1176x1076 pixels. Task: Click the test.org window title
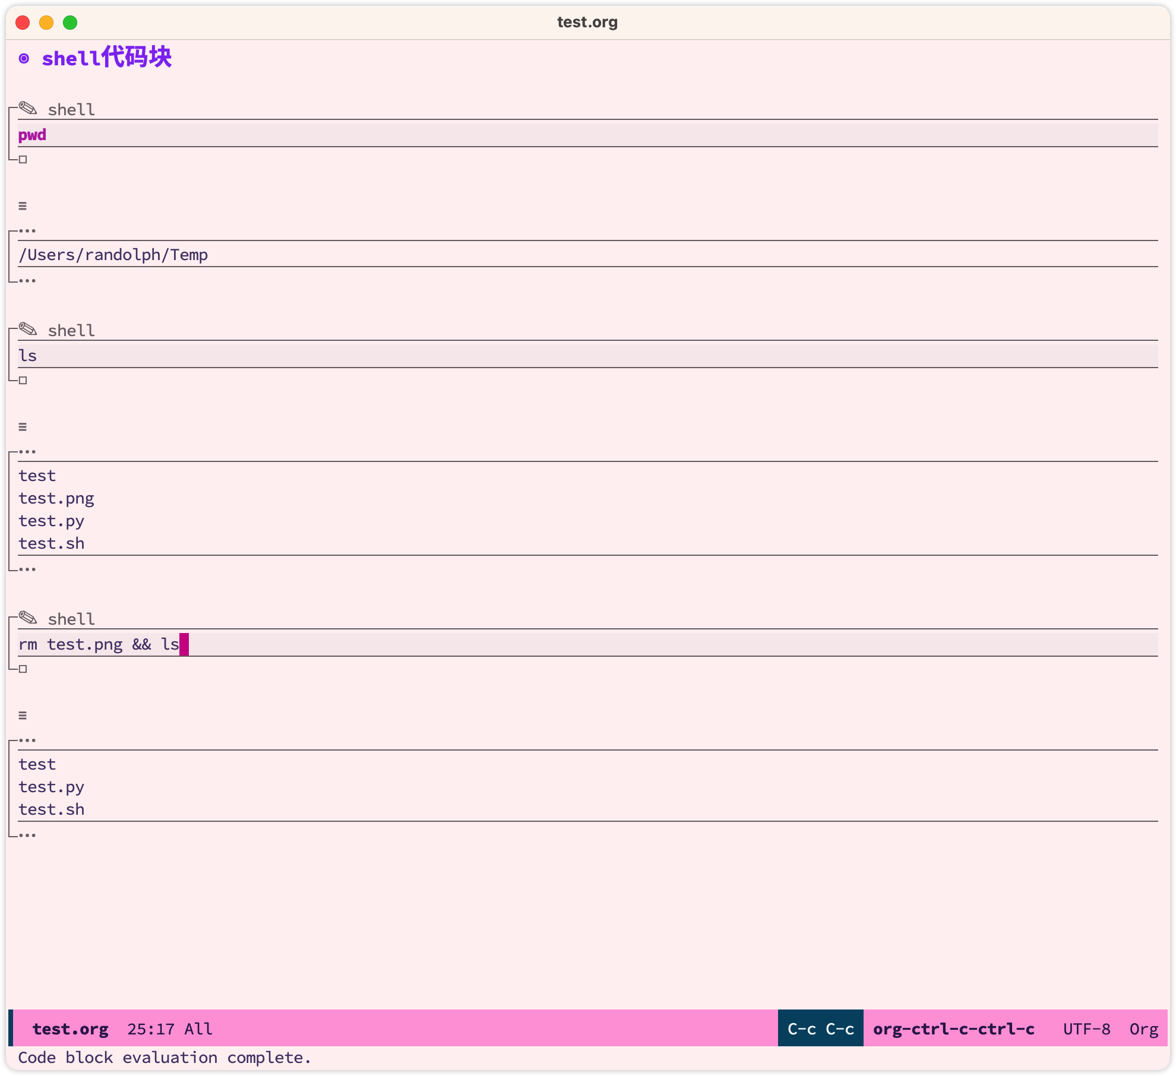click(x=587, y=22)
